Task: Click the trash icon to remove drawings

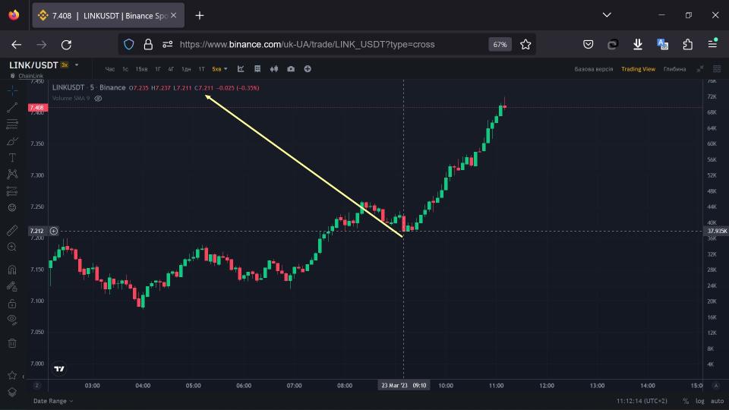Action: 12,343
